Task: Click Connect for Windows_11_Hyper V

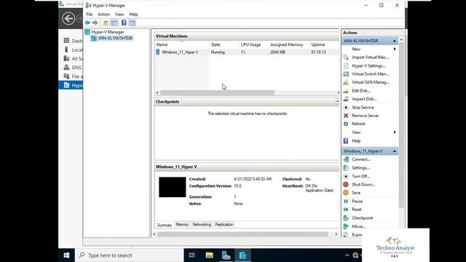Action: pyautogui.click(x=361, y=159)
